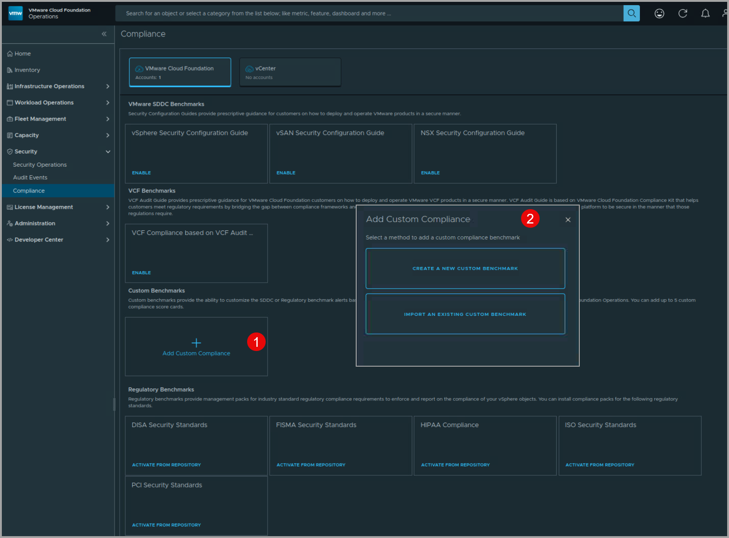Open the feedback smiley icon
The width and height of the screenshot is (729, 538).
click(659, 13)
